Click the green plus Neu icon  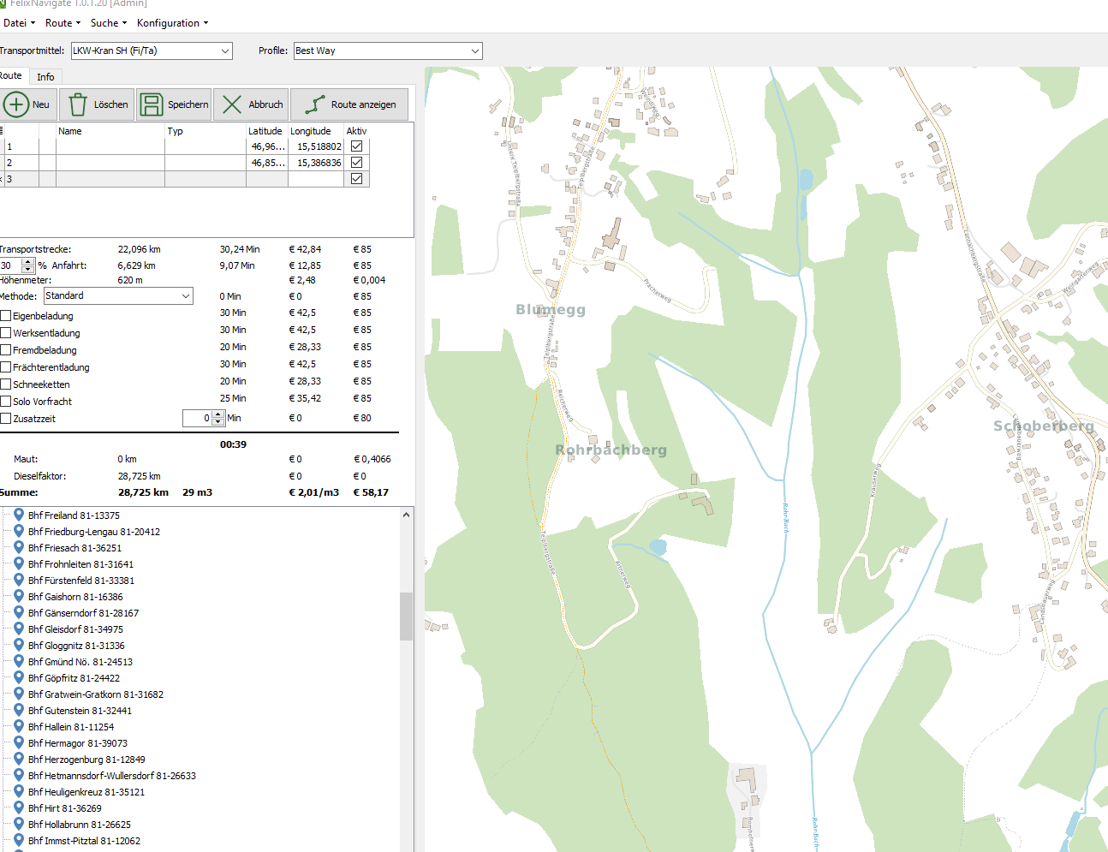click(16, 104)
